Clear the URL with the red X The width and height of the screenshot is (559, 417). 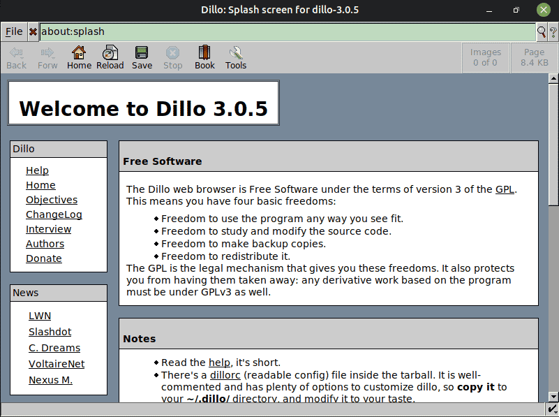coord(33,31)
